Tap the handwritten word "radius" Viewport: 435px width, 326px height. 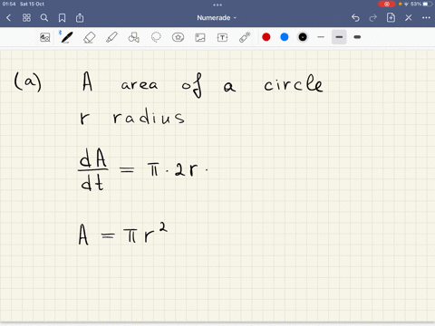(x=149, y=116)
